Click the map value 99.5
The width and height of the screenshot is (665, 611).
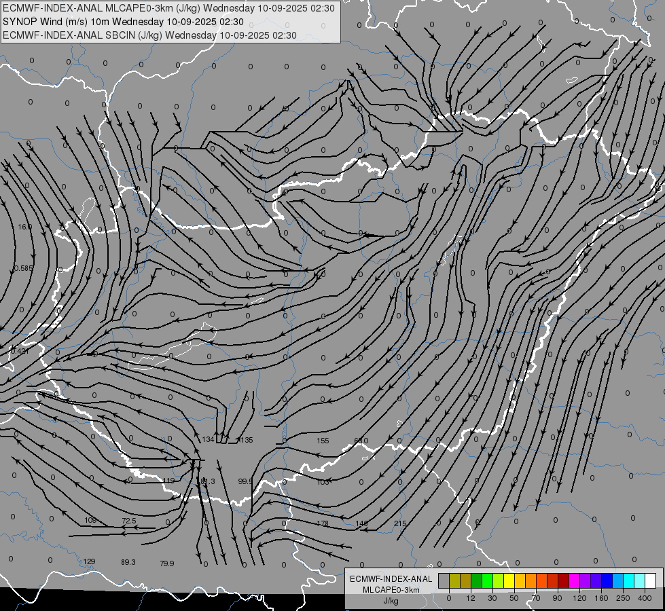click(x=245, y=481)
